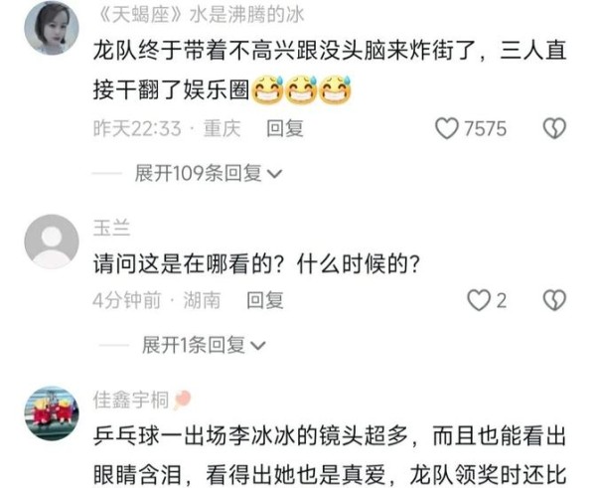596x488 pixels.
Task: Open the 天蝎座 commenter's avatar
Action: 52,28
